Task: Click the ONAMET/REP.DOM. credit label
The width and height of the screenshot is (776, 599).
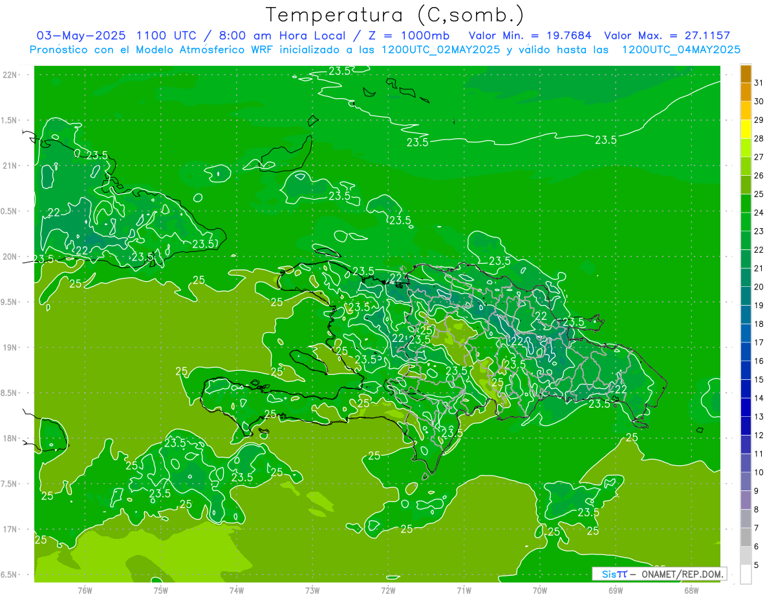Action: [x=683, y=574]
